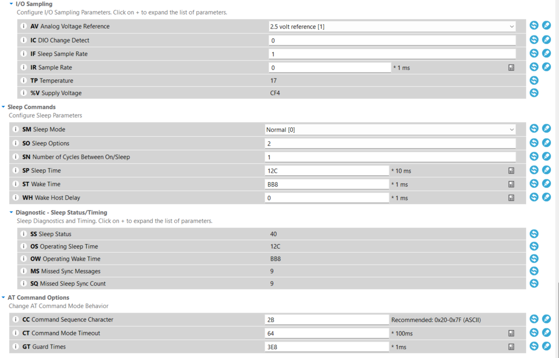Image resolution: width=559 pixels, height=358 pixels.
Task: Click the read icon for AV Analog Voltage Reference
Action: 534,25
